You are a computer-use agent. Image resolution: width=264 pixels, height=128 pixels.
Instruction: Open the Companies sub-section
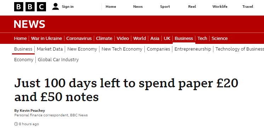159,49
